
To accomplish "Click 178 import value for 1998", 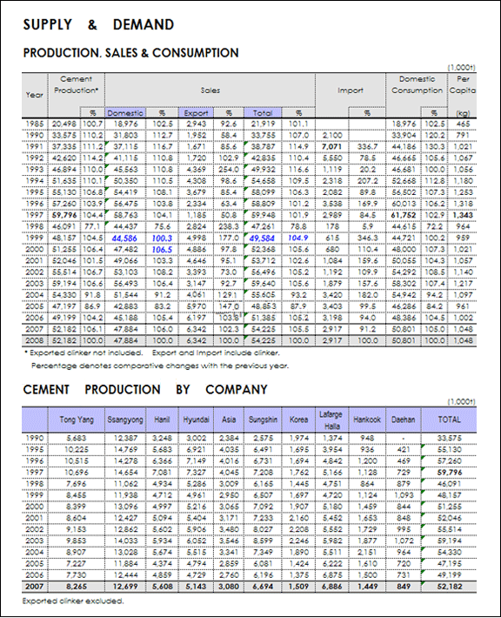I will (x=332, y=226).
